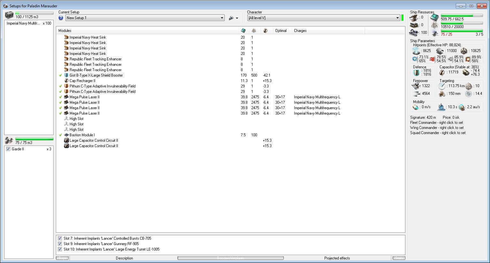Click the cargo capacity bar above 100 / 1125 m3
Screen dimensions: 490x263
[x=34, y=13]
